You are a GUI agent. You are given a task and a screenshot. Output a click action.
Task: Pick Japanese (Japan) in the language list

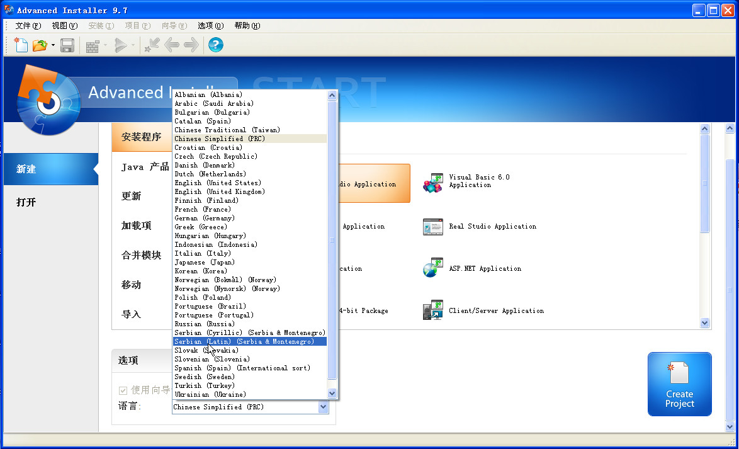205,262
